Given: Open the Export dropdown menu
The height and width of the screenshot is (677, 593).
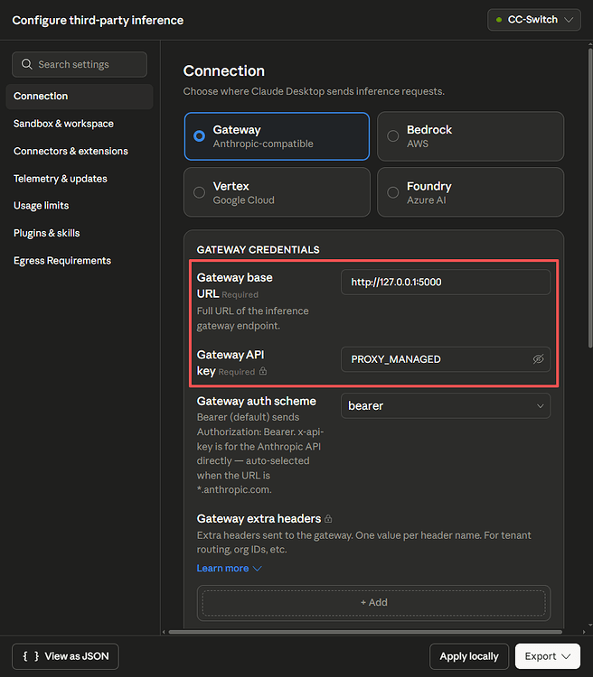Looking at the screenshot, I should click(x=548, y=656).
